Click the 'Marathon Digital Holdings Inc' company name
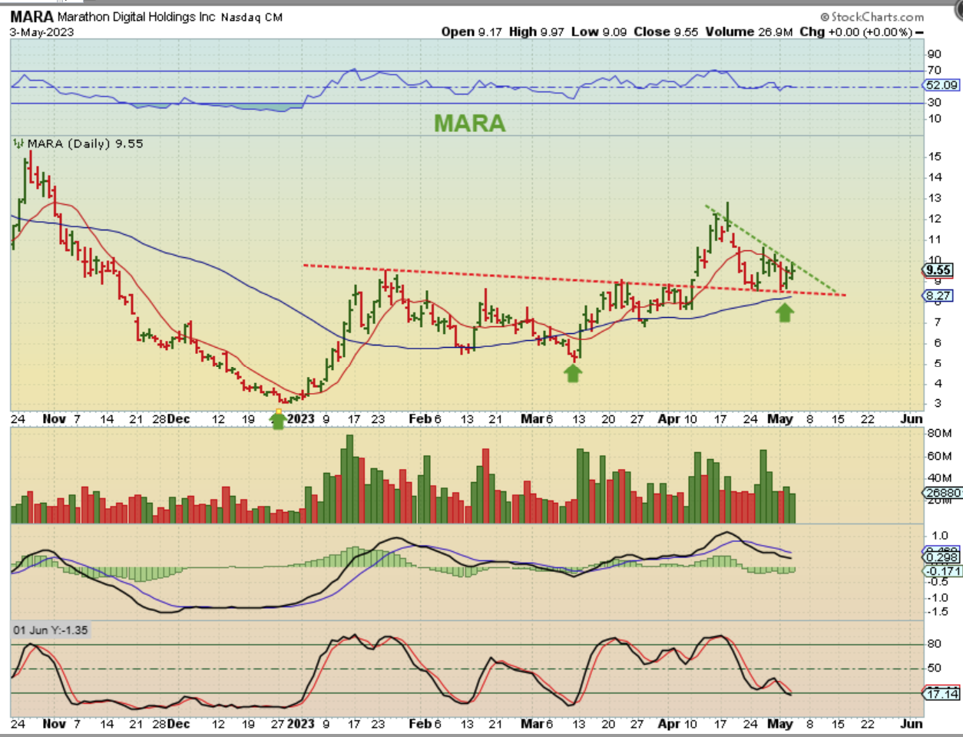The height and width of the screenshot is (737, 963). (x=137, y=16)
